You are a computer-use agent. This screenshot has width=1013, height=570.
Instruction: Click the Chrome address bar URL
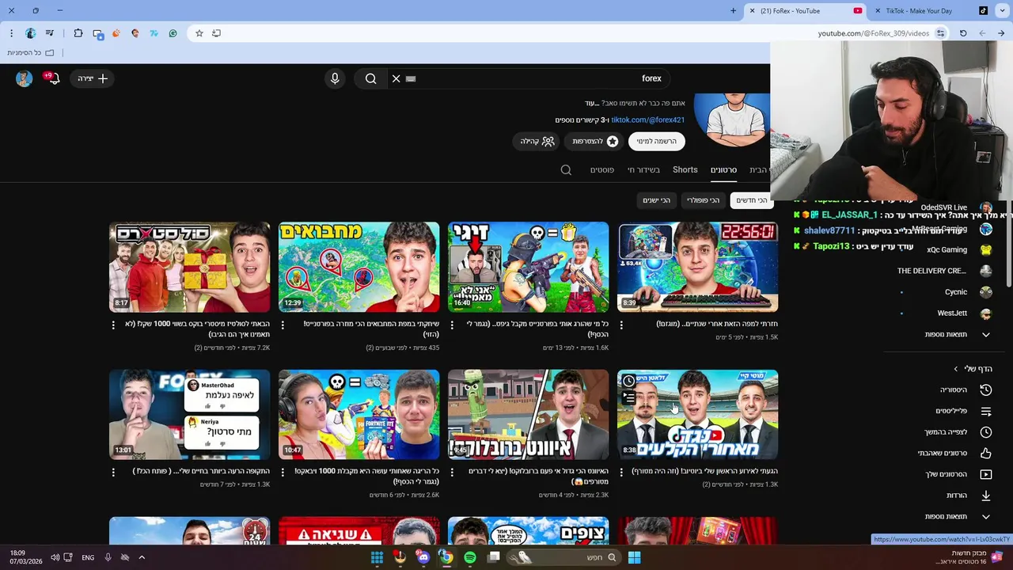pyautogui.click(x=873, y=33)
